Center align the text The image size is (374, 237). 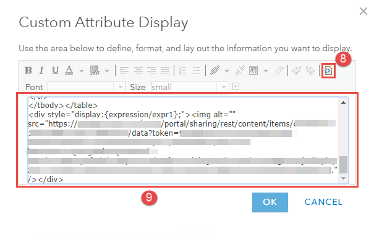[x=138, y=70]
